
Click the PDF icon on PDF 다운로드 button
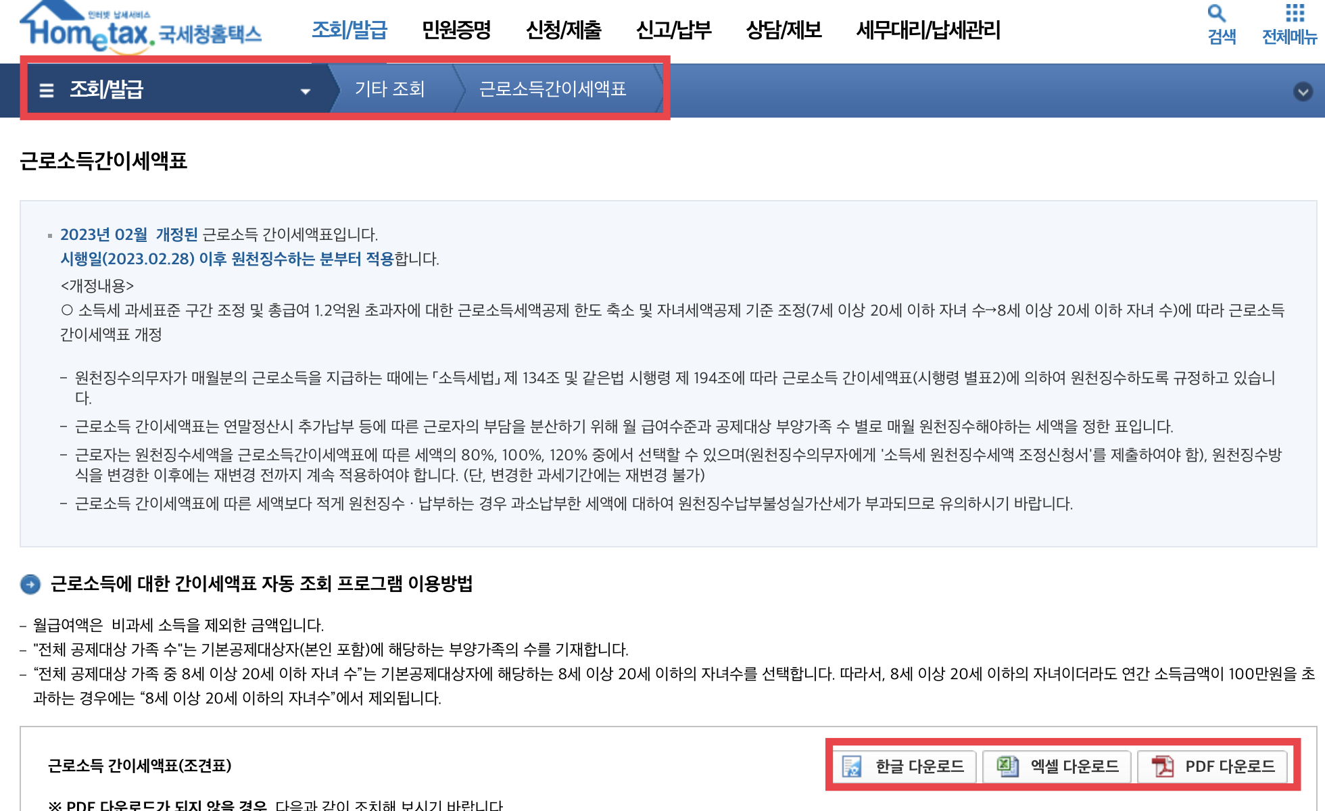click(x=1162, y=766)
